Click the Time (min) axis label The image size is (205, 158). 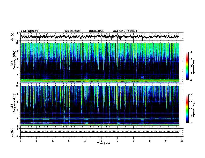click(x=104, y=143)
